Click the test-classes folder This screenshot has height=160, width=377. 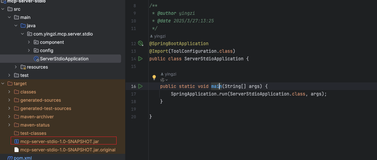[x=33, y=133]
